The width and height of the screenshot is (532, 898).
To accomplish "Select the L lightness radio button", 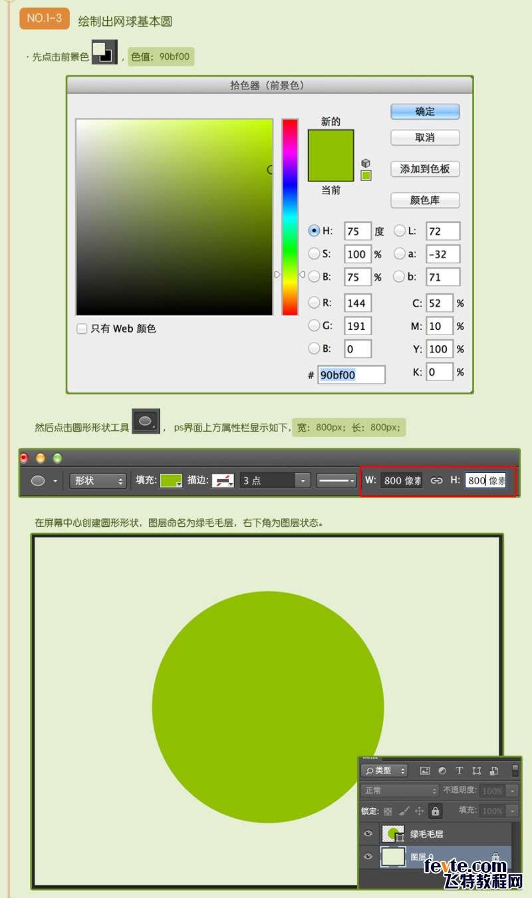I will 400,231.
